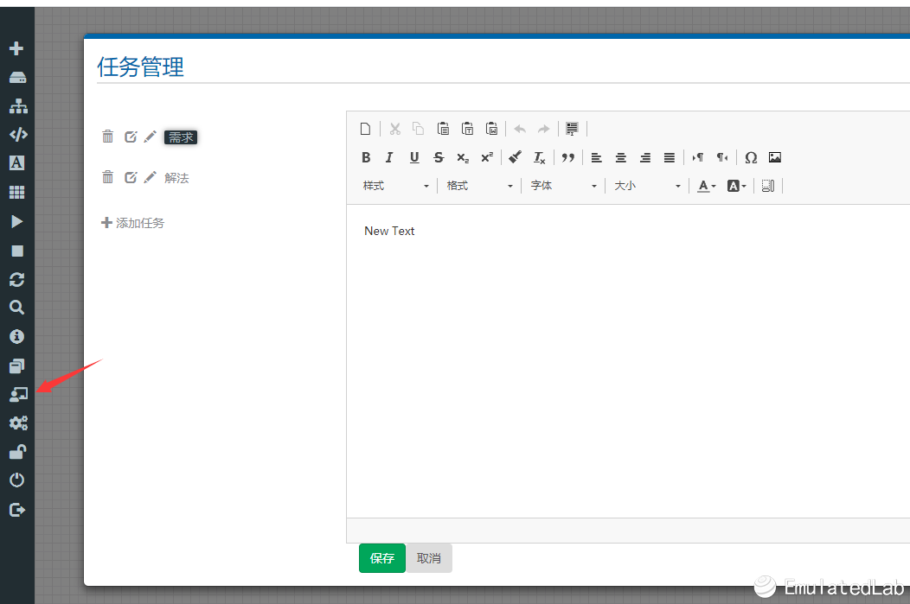Viewport: 910px width, 604px height.
Task: Click the play start-all icon in sidebar
Action: 16,221
